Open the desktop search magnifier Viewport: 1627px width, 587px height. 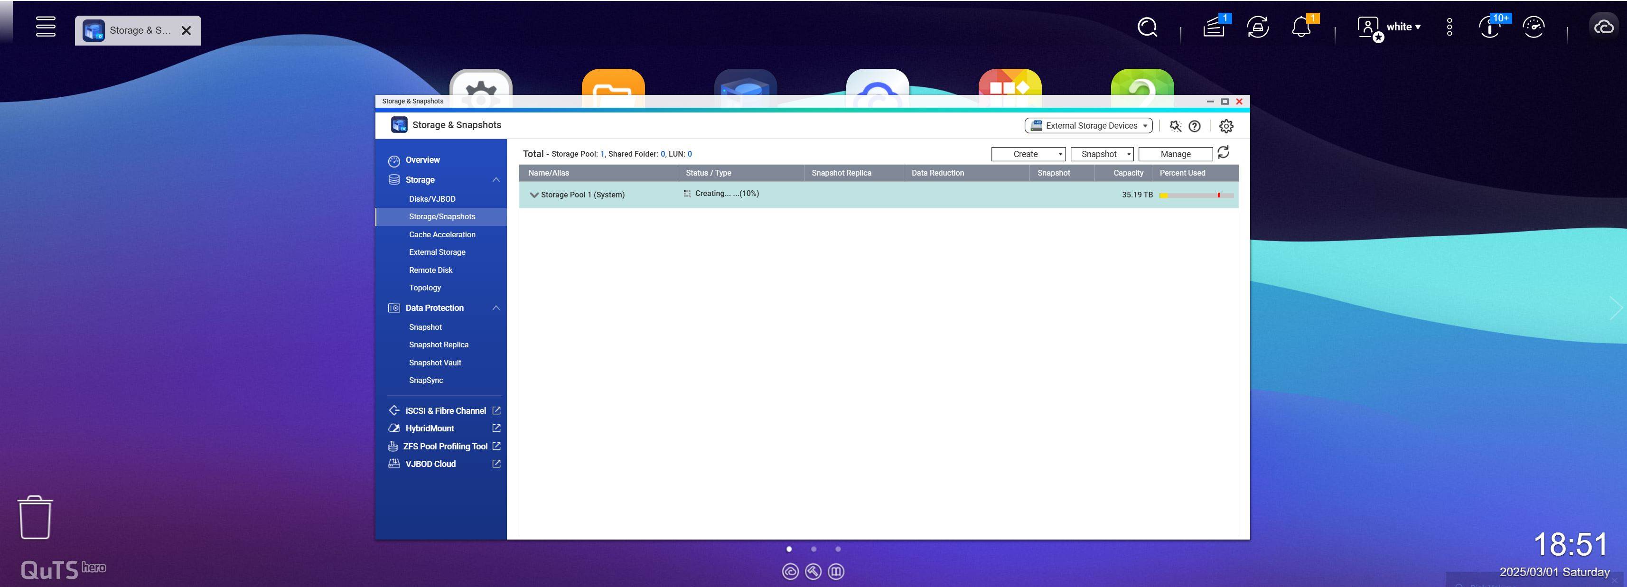coord(1147,27)
